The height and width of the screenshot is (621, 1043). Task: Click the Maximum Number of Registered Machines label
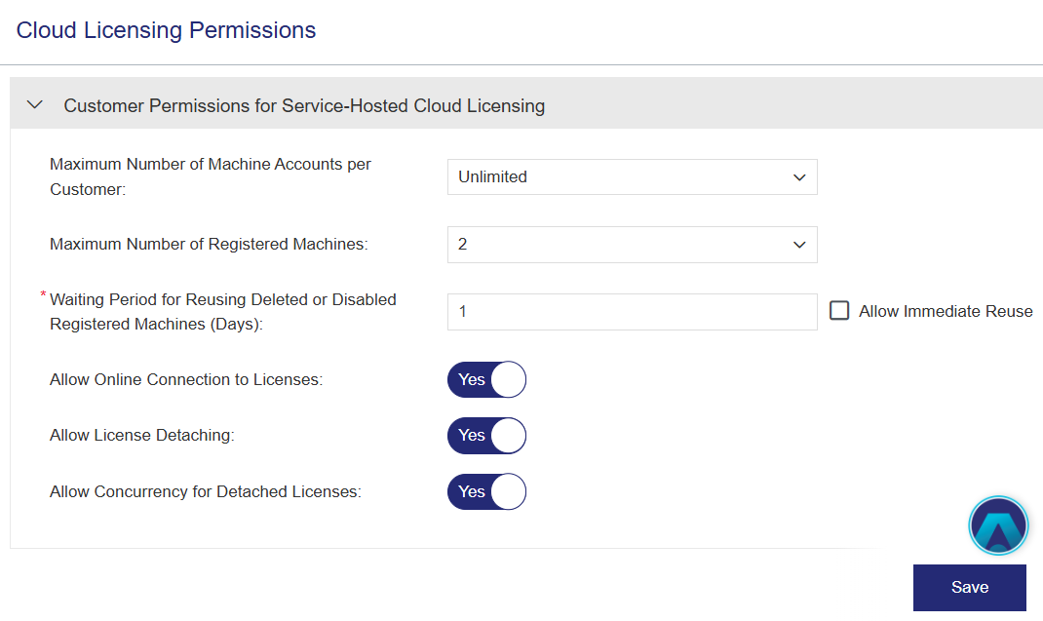(x=209, y=245)
